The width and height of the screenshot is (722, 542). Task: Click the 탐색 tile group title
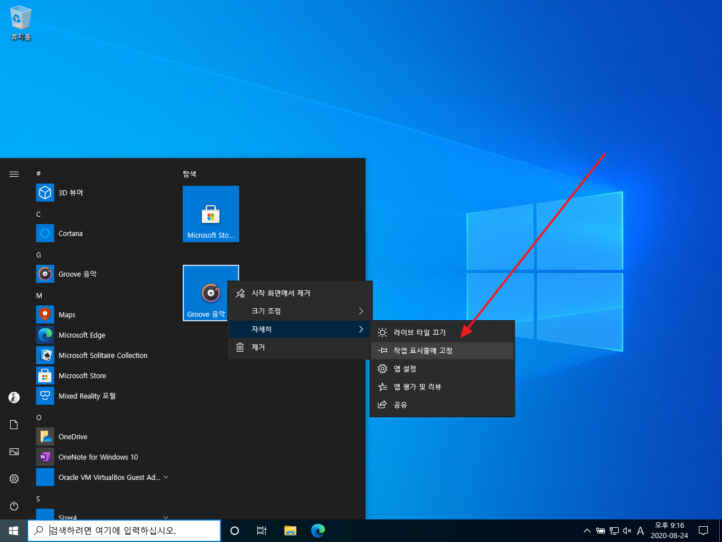coord(190,174)
